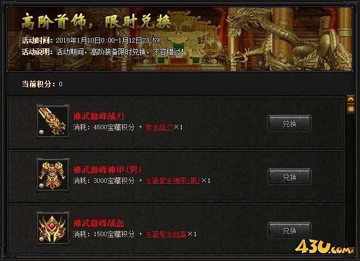This screenshot has width=360, height=261.
Task: Open the 王室紫金神甲(男) item link
Action: pyautogui.click(x=173, y=181)
